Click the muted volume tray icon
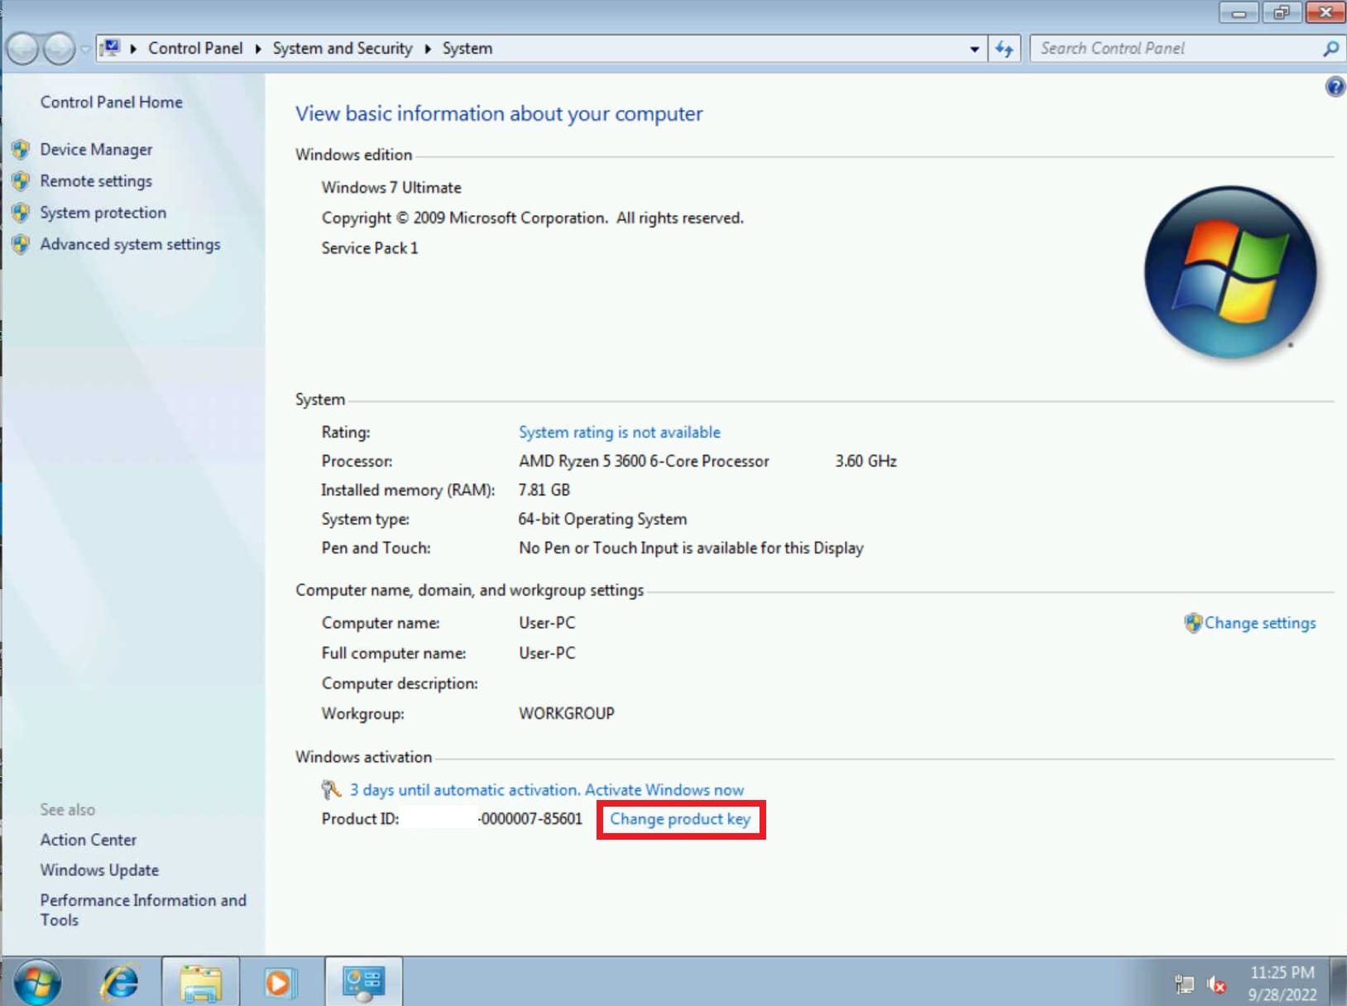 click(x=1215, y=984)
